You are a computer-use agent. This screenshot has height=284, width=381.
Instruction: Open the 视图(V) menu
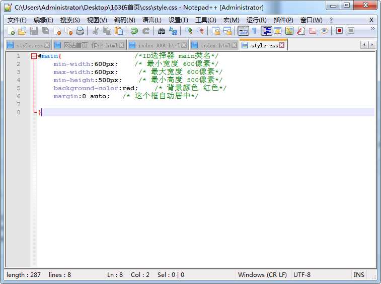coord(97,20)
